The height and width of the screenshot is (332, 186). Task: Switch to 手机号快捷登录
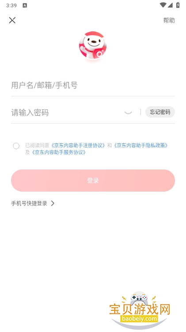point(29,204)
